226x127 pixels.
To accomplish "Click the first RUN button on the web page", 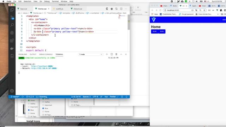I will click(155, 31).
